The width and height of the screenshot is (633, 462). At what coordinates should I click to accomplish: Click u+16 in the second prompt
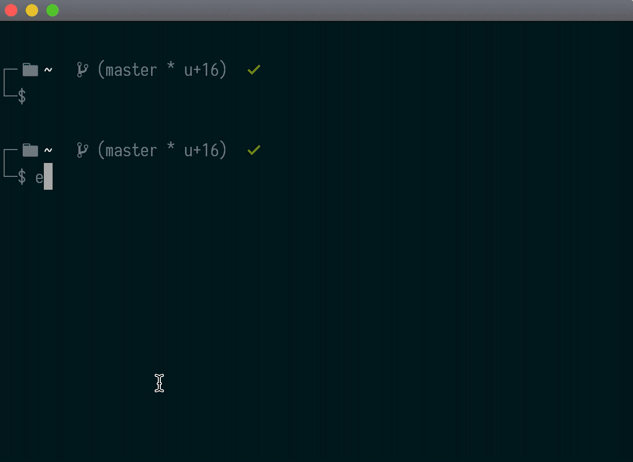205,150
